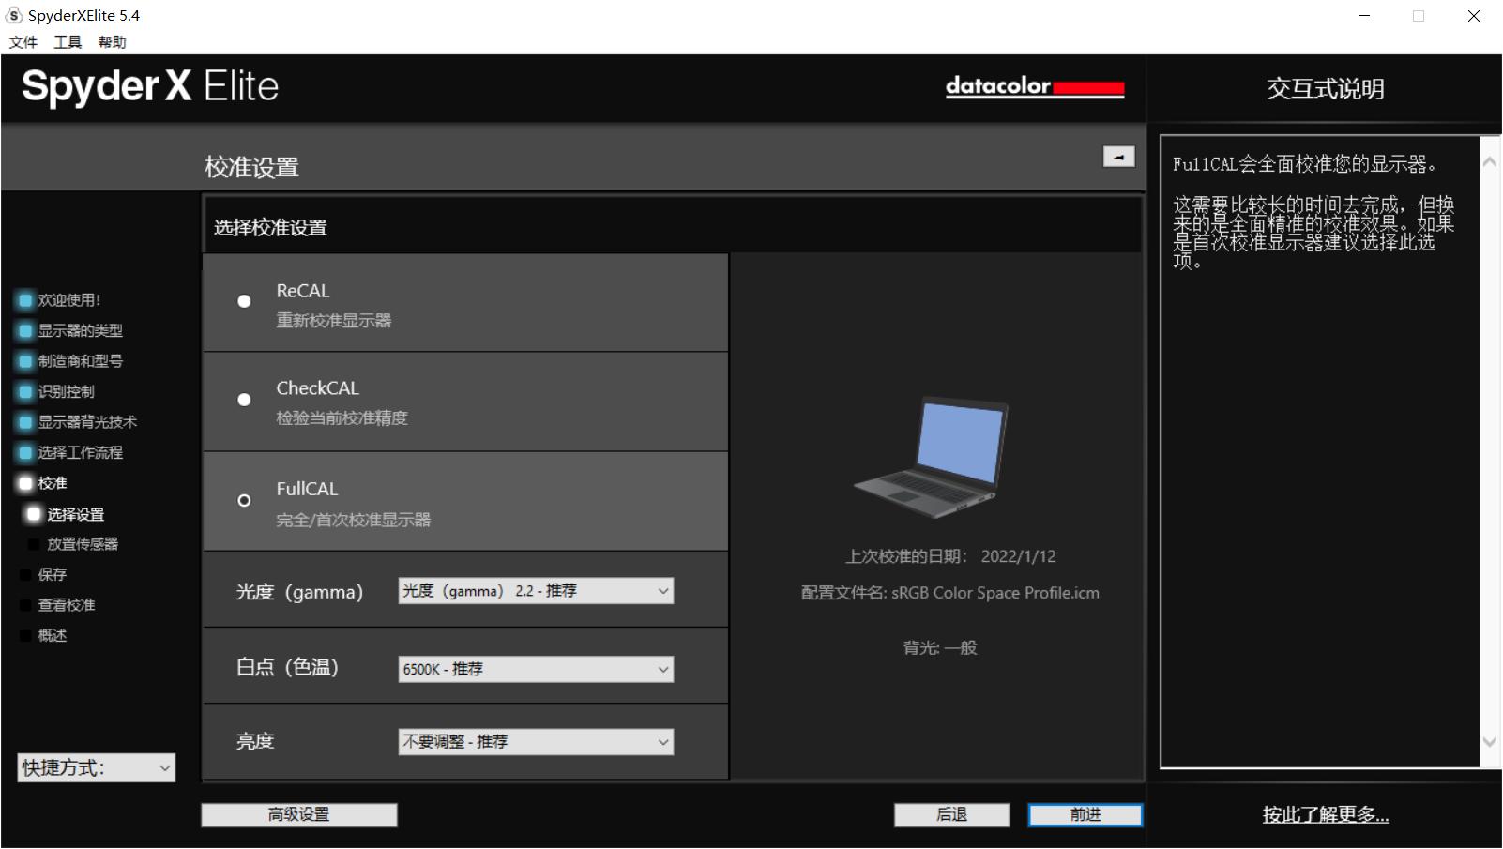Open the 工具 menu
Viewport: 1503px width, 849px height.
point(68,42)
